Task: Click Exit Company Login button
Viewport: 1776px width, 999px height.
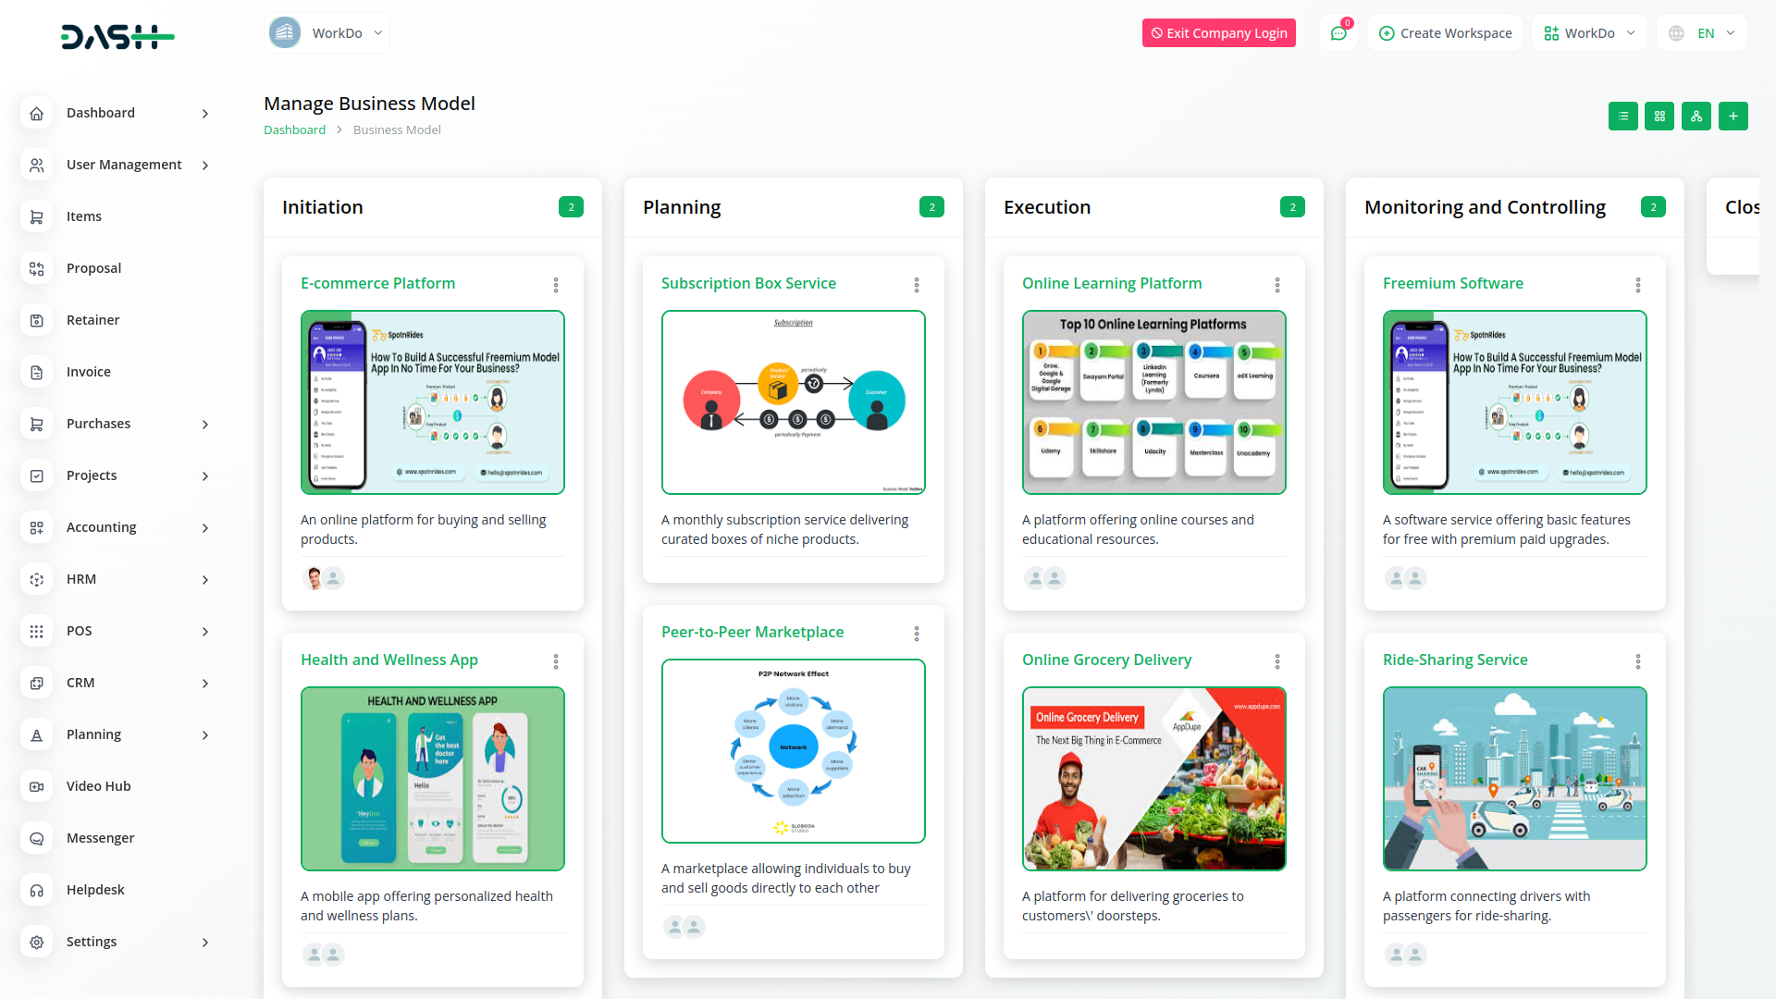Action: 1218,33
